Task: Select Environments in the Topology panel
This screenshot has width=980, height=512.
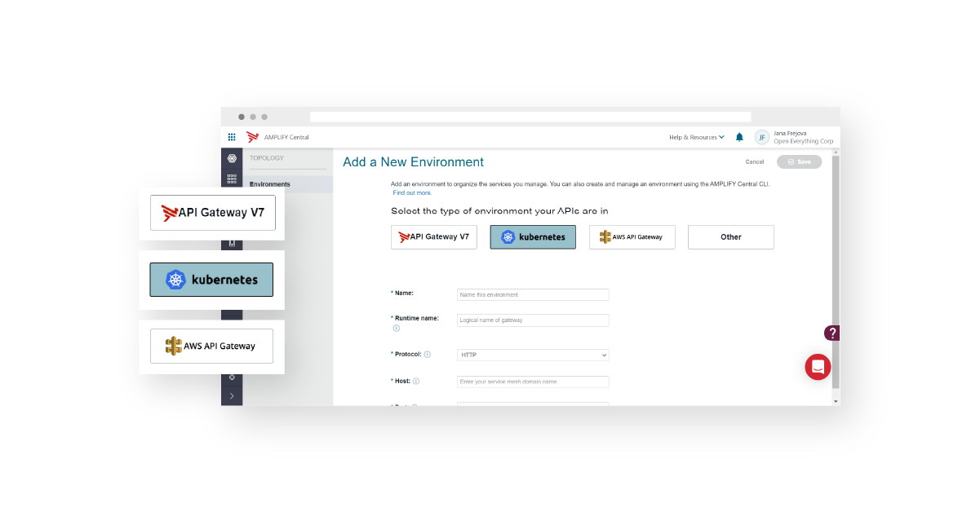Action: coord(270,184)
